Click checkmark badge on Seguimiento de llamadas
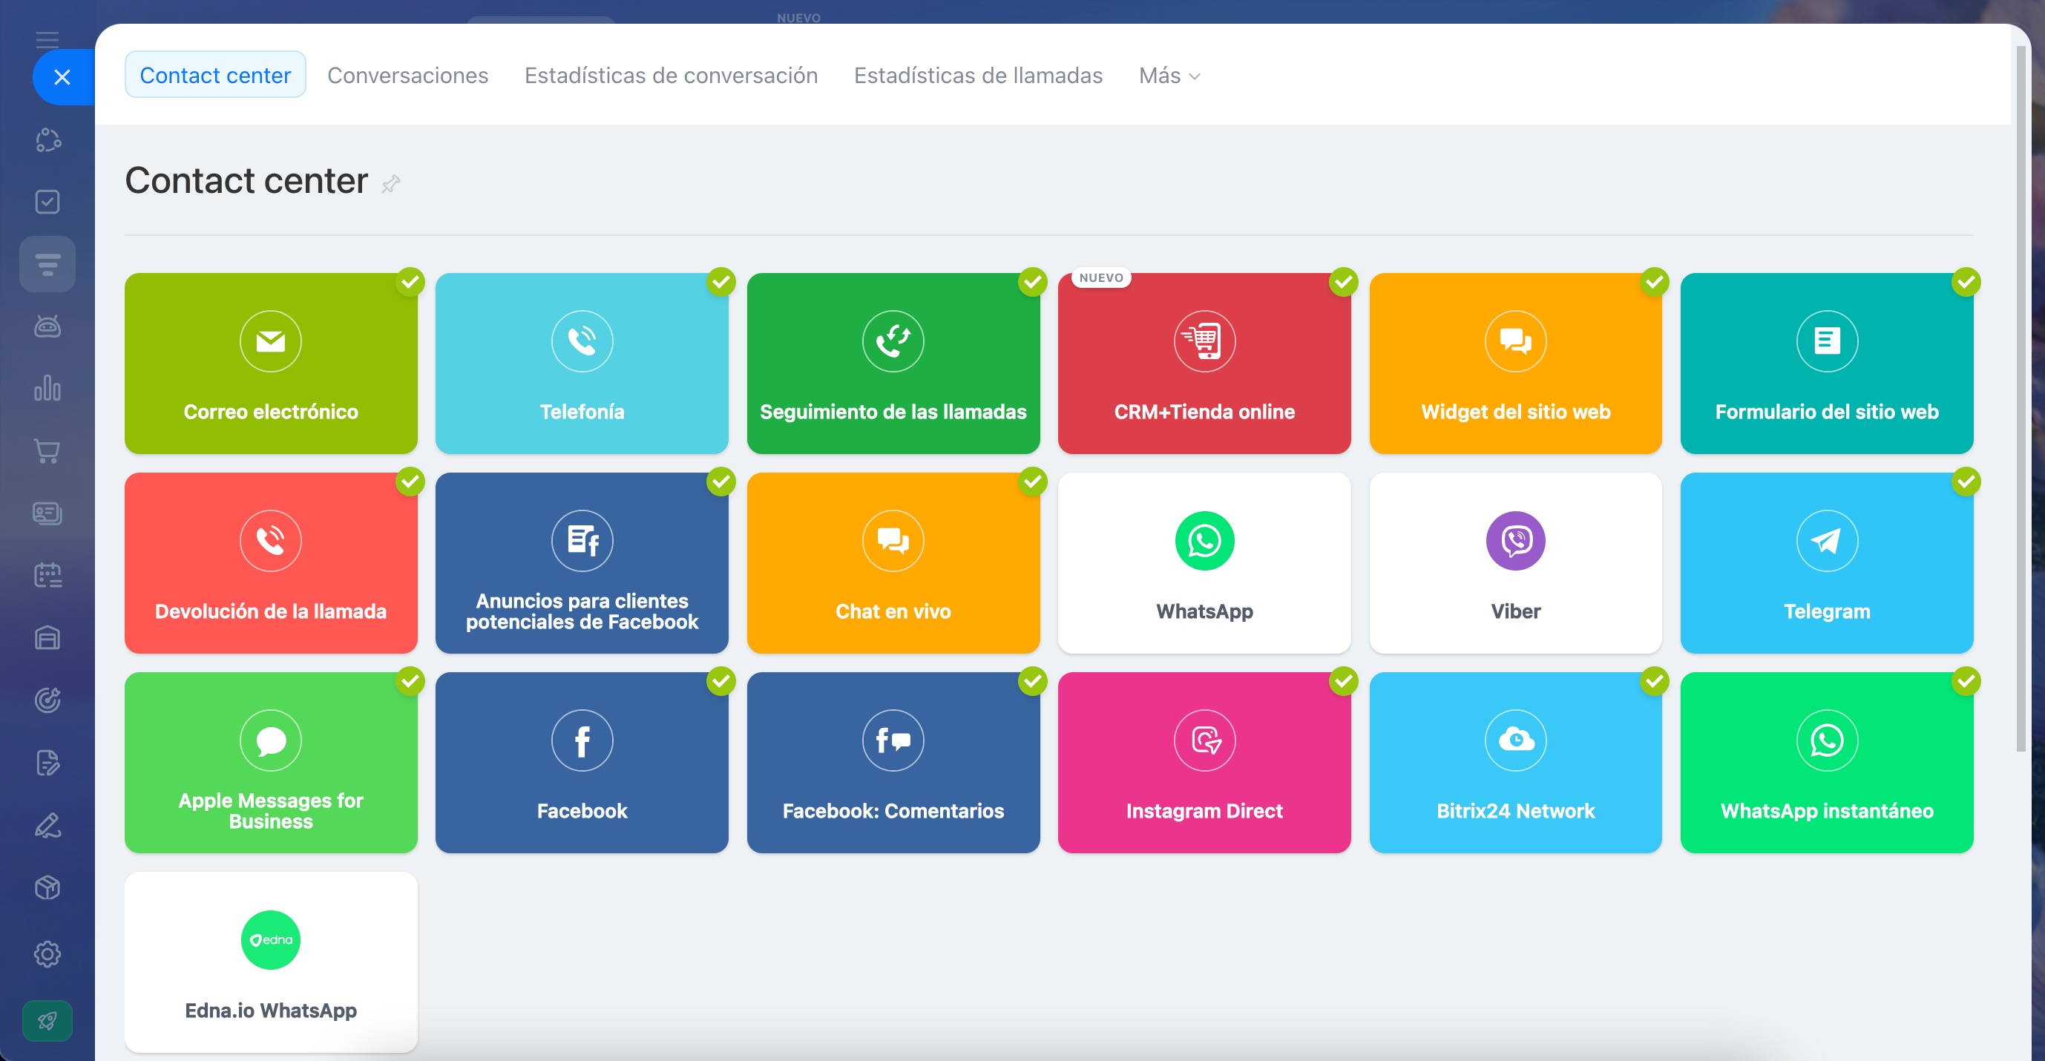Image resolution: width=2045 pixels, height=1061 pixels. click(x=1033, y=282)
